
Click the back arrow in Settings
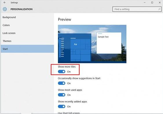5,3
